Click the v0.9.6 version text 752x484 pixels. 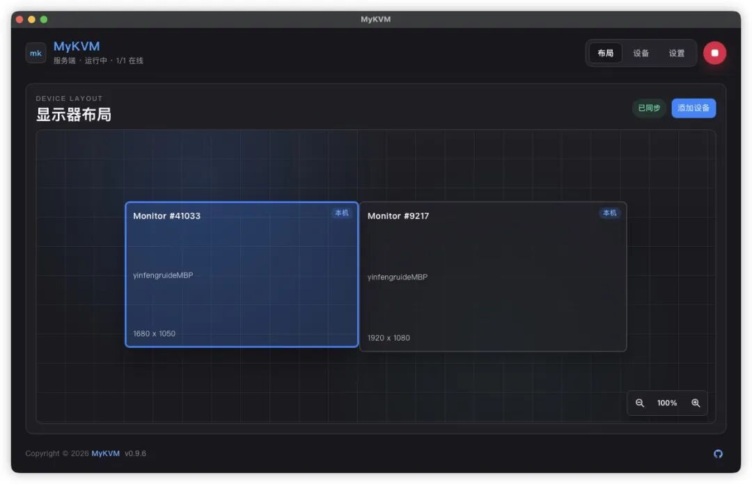point(135,453)
